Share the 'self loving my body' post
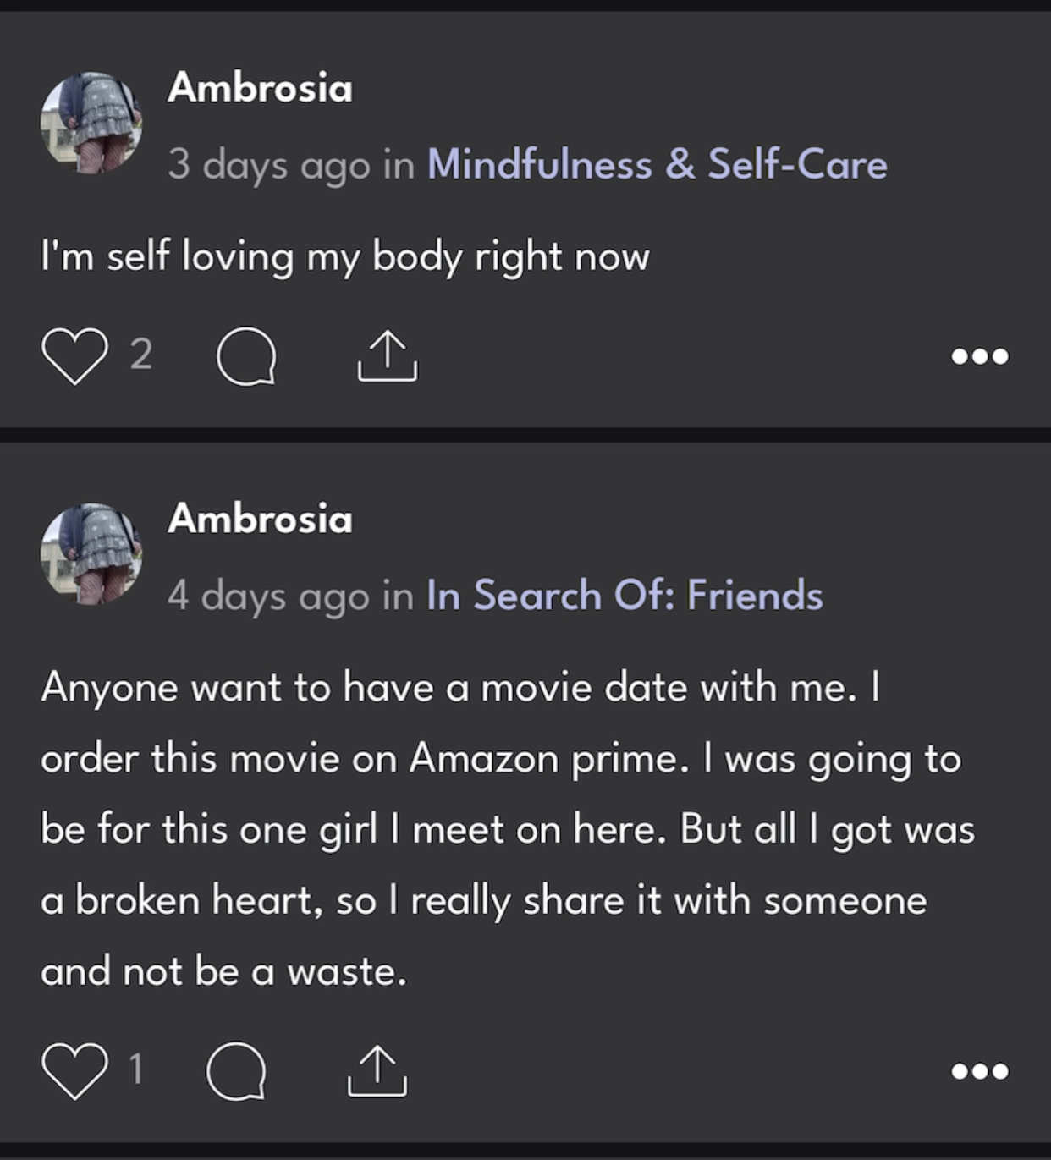 (x=388, y=356)
